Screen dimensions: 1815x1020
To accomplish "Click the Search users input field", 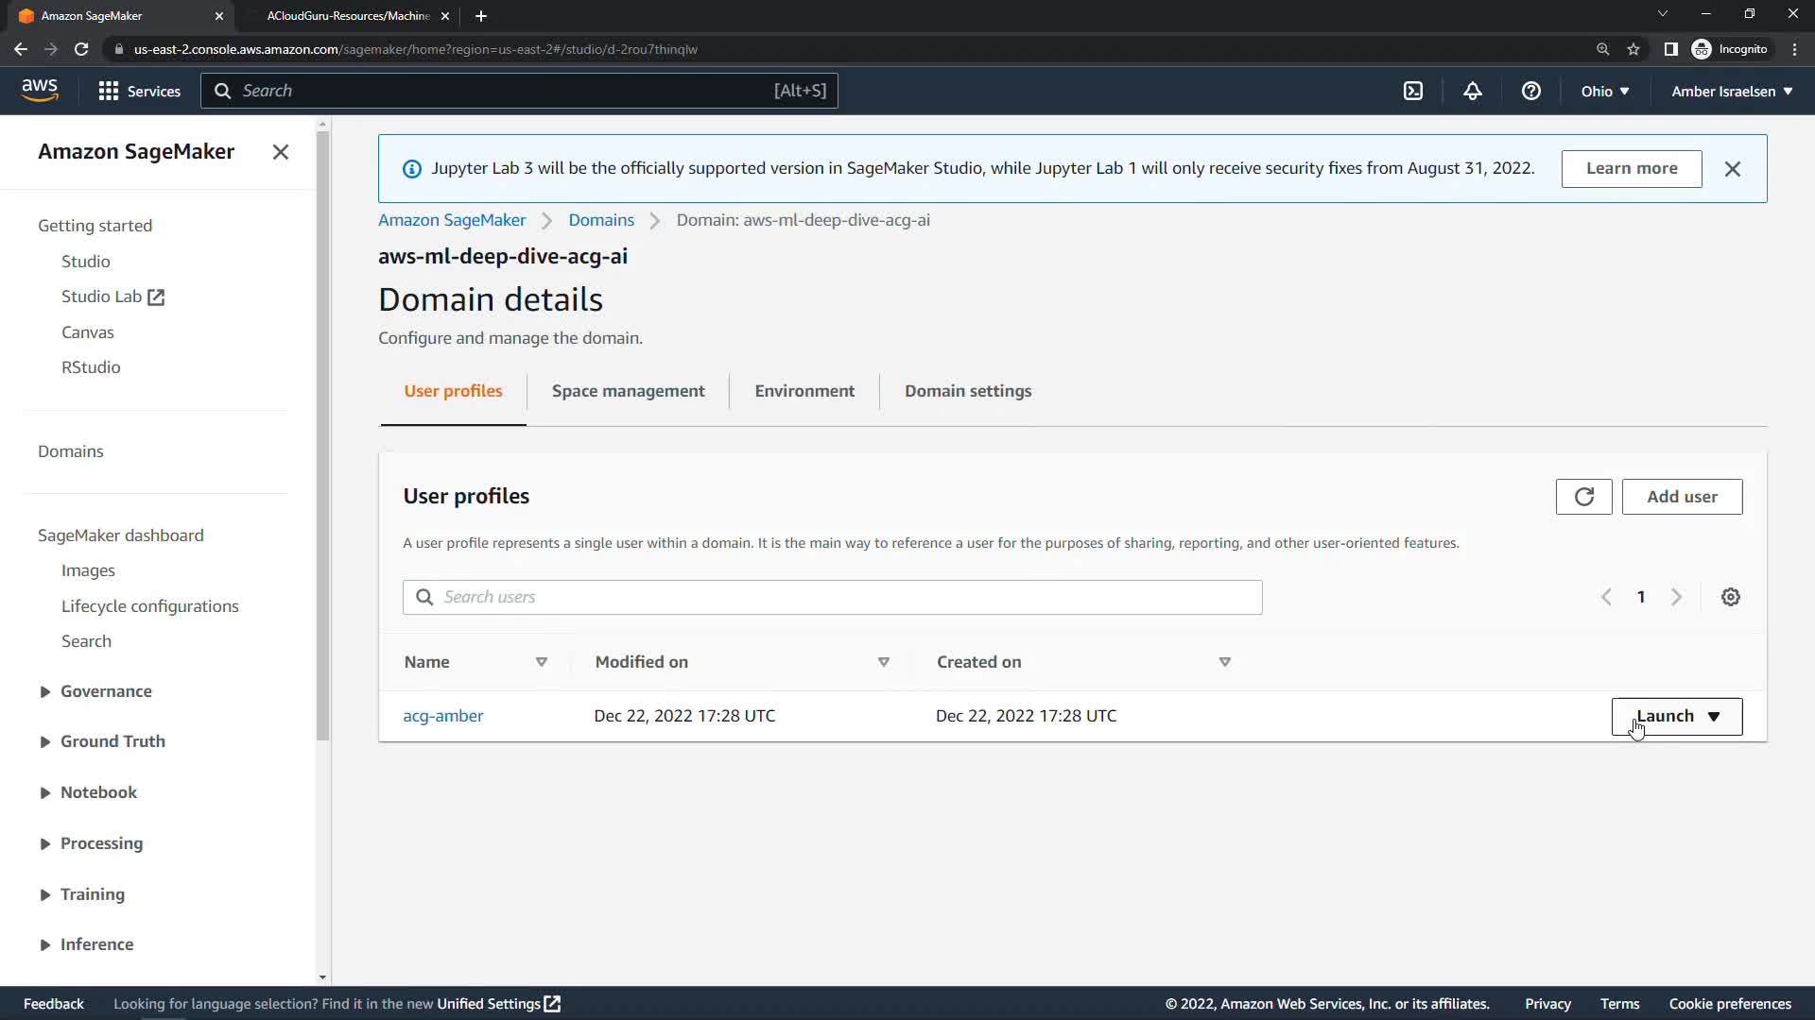I will pos(832,597).
